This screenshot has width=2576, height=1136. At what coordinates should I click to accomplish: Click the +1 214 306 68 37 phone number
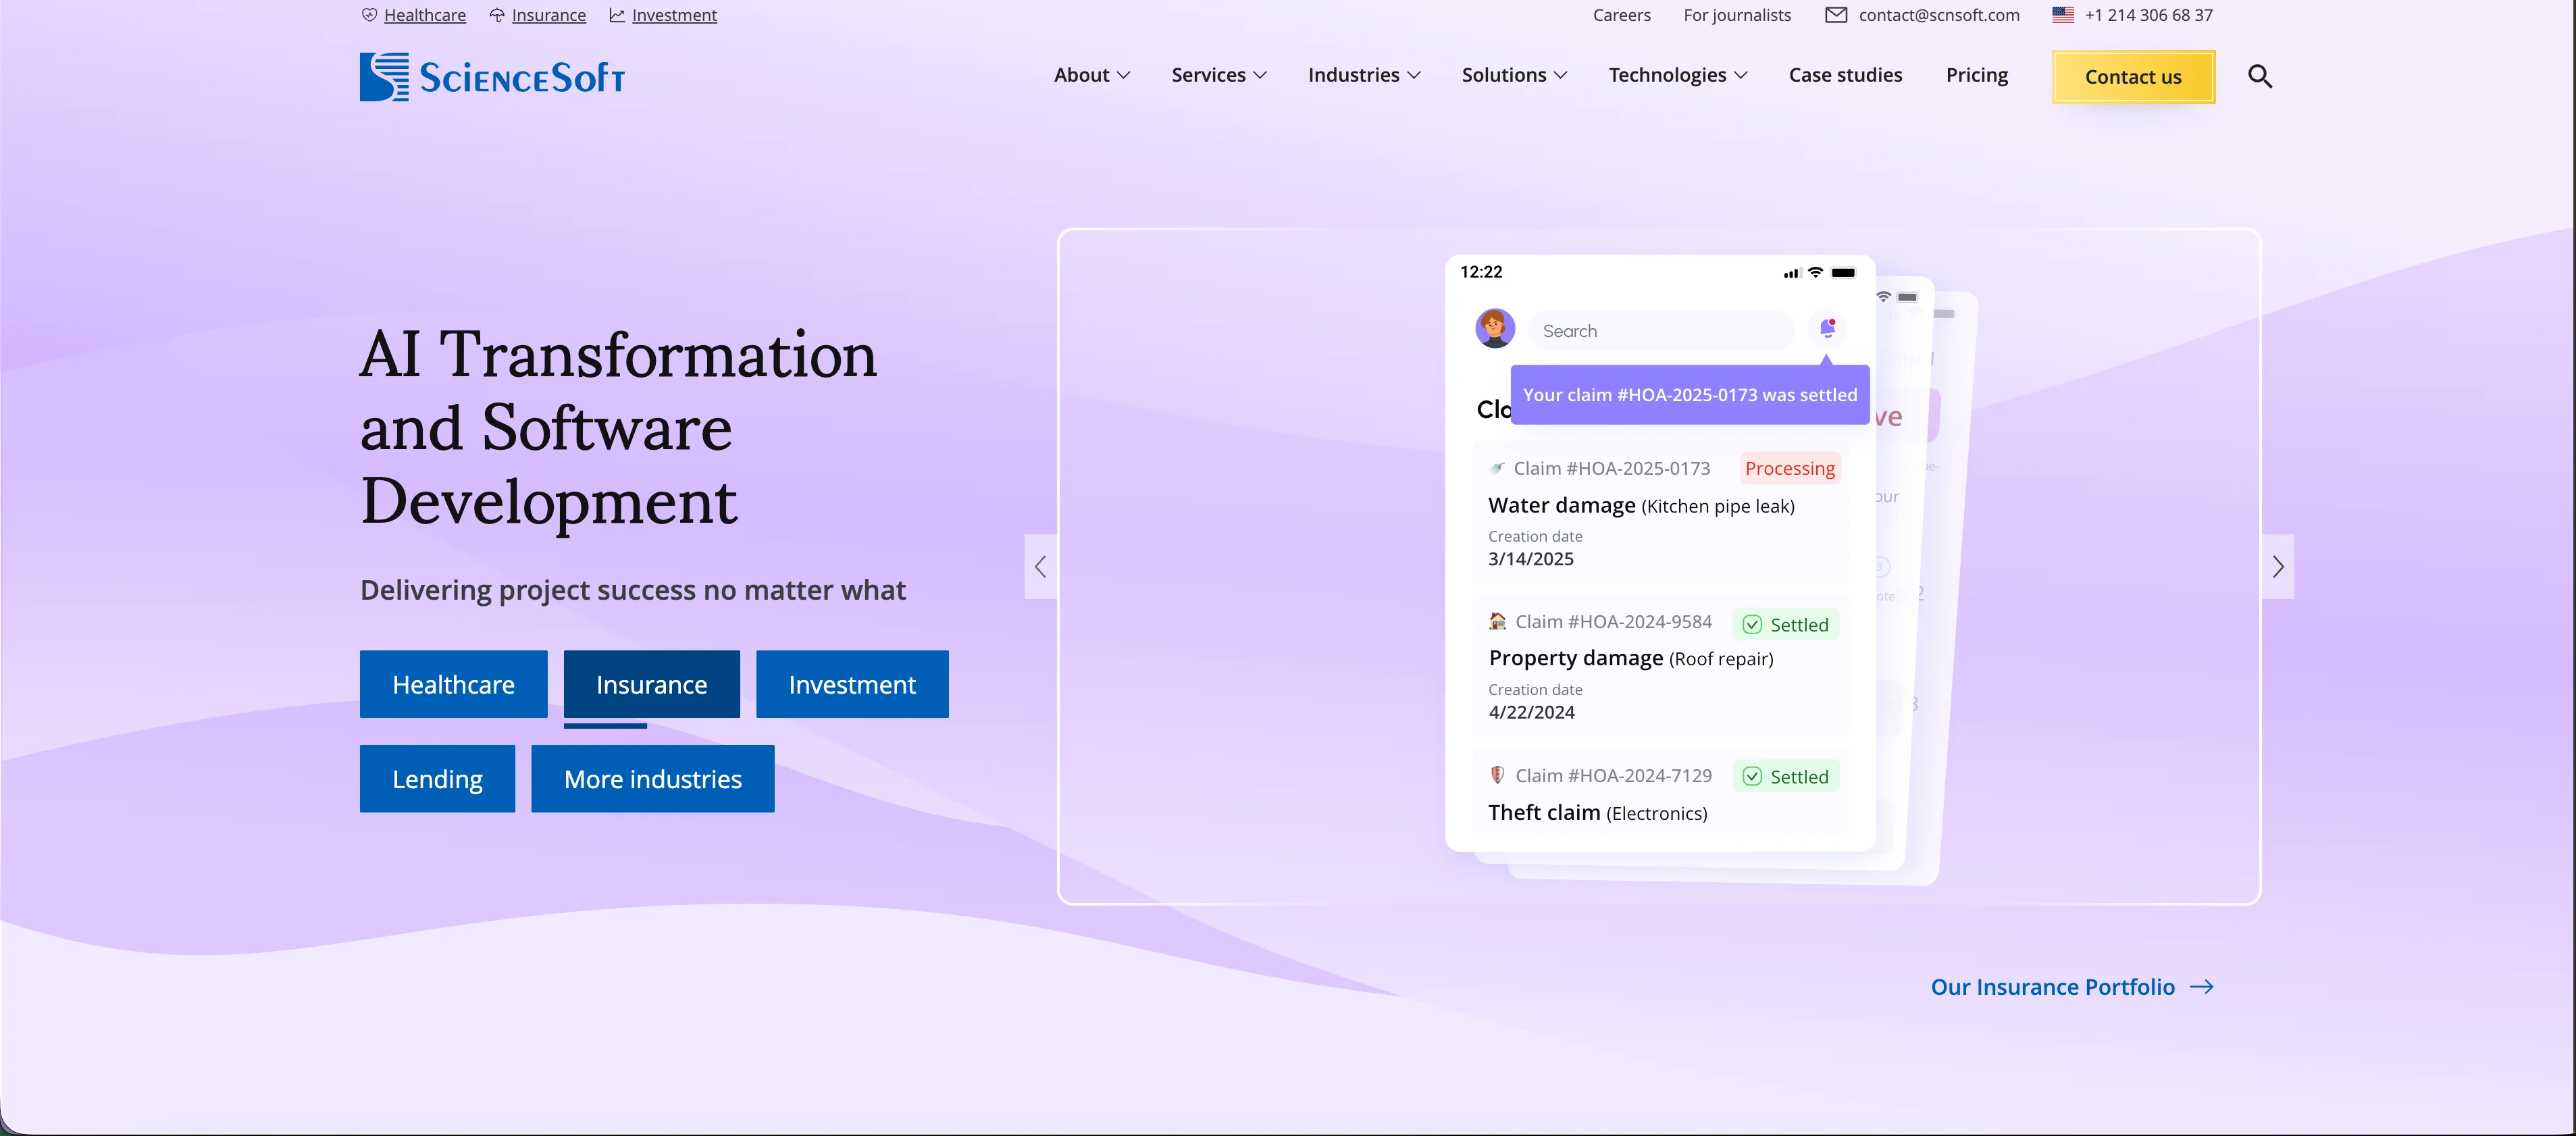[x=2148, y=15]
